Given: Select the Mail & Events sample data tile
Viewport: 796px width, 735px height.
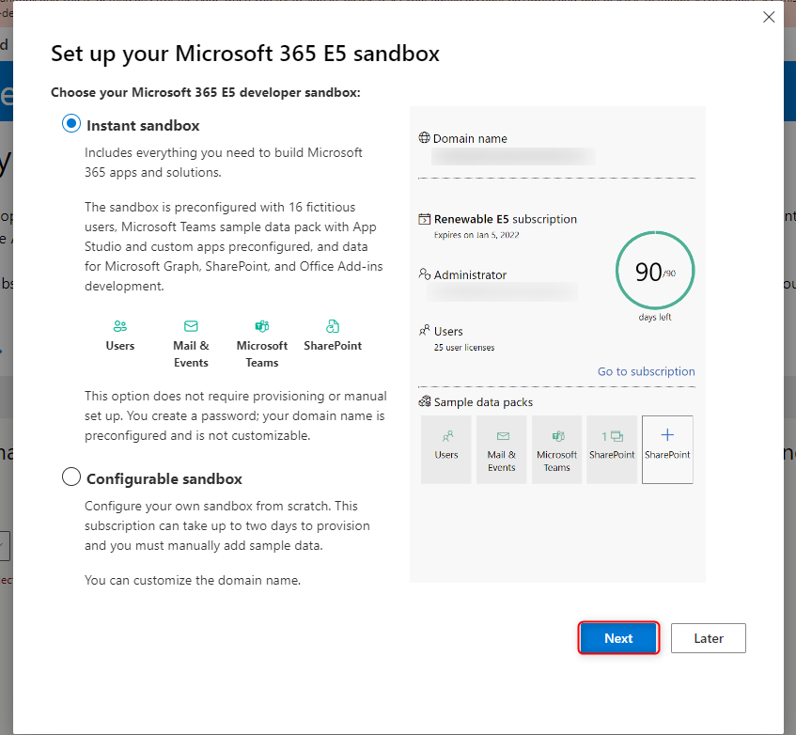Looking at the screenshot, I should 502,449.
